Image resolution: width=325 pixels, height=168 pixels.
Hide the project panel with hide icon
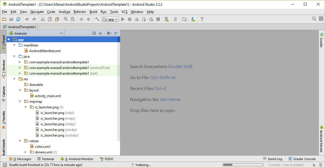point(116,33)
